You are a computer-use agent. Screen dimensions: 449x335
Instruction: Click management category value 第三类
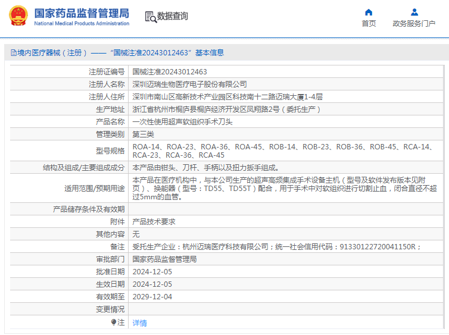(x=143, y=134)
